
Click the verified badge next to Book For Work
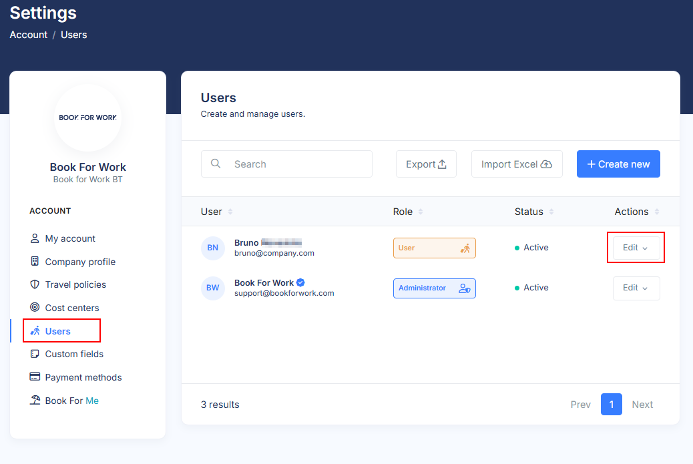pyautogui.click(x=300, y=282)
